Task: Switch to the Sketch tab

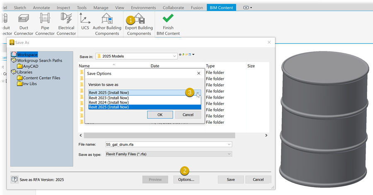Action: (20, 7)
